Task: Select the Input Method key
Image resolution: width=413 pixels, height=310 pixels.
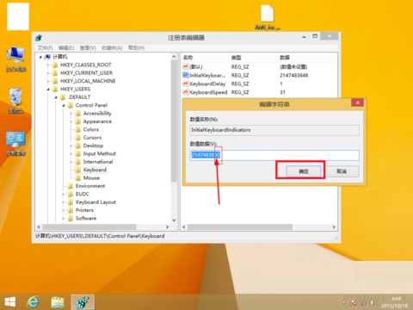Action: [x=99, y=153]
